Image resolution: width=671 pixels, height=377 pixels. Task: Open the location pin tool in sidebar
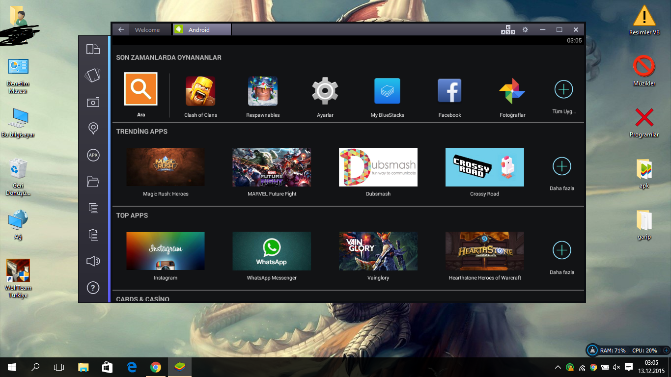(x=93, y=129)
